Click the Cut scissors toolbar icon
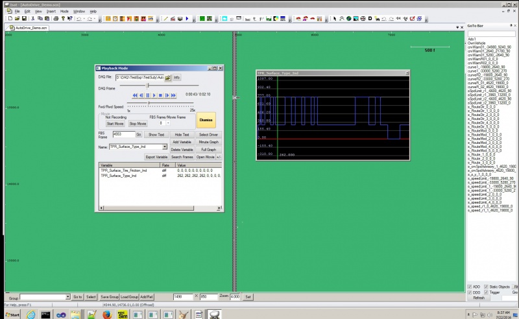The image size is (519, 319). 33,19
